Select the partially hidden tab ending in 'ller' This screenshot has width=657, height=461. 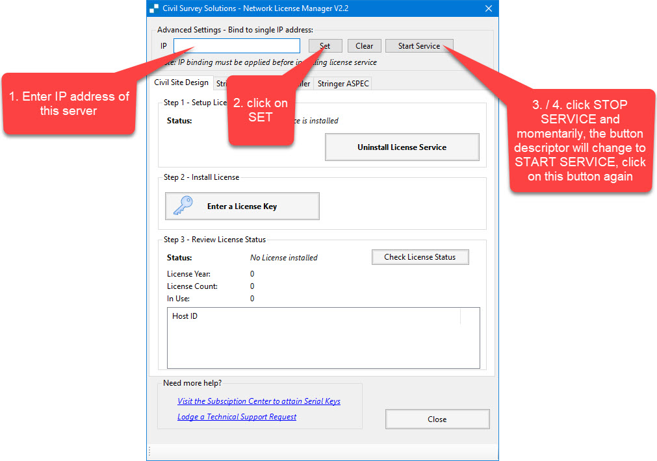click(303, 84)
